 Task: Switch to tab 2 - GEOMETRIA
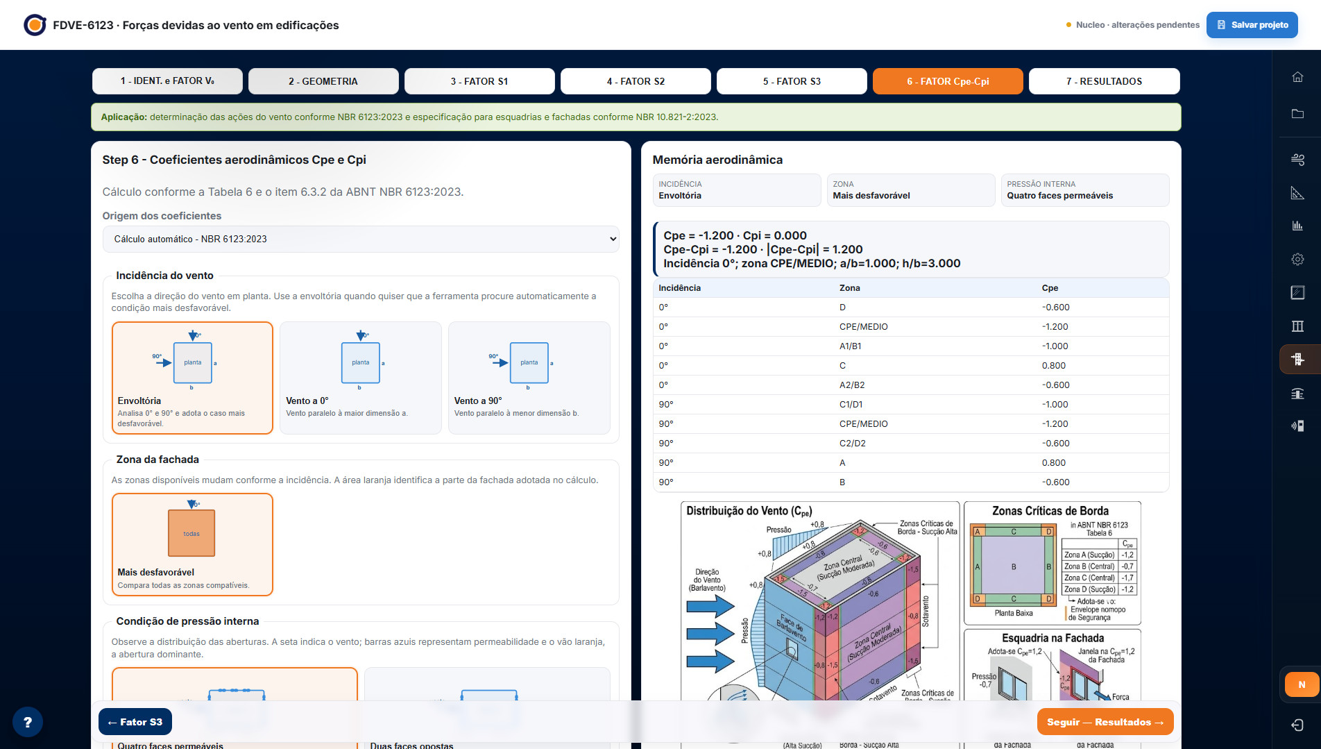click(x=323, y=81)
